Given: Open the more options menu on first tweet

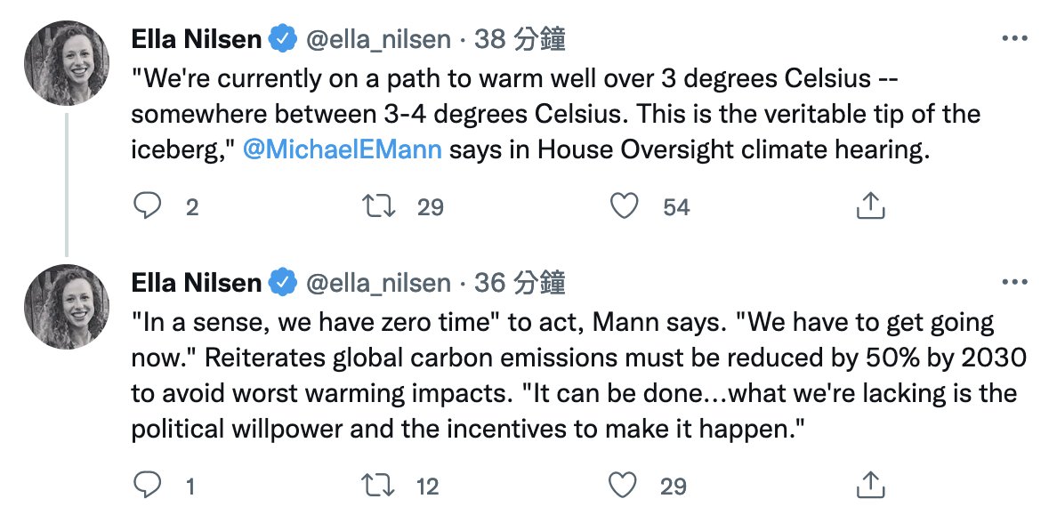Looking at the screenshot, I should coord(1014,39).
